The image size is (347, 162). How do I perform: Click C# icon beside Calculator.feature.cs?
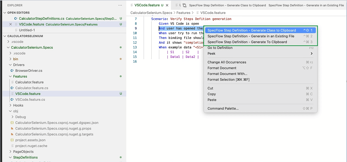12,88
